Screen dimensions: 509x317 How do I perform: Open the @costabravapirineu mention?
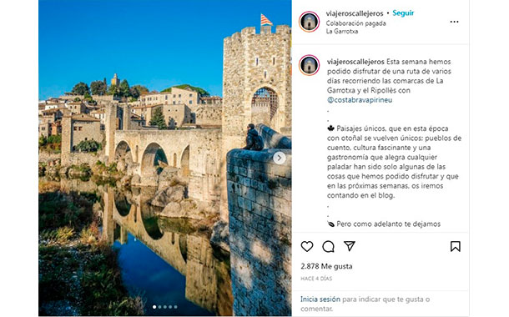360,100
